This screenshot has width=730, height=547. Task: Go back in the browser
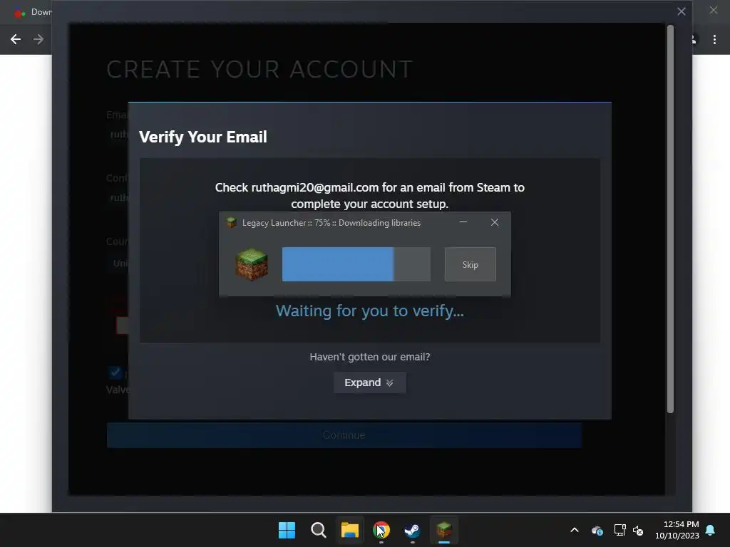[x=16, y=39]
